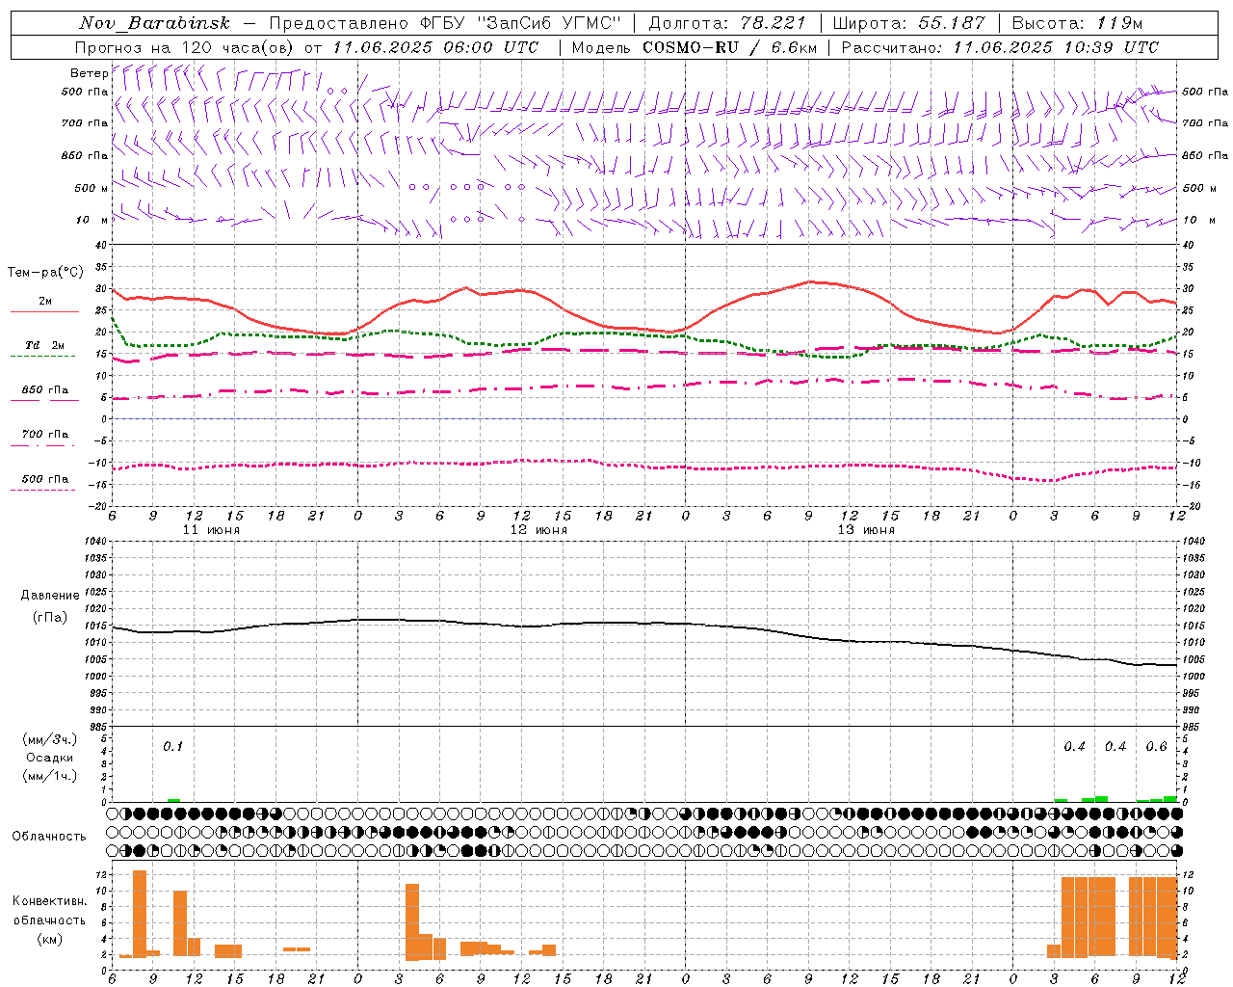This screenshot has width=1233, height=987.
Task: Click the 11 июня date label
Action: pos(211,530)
